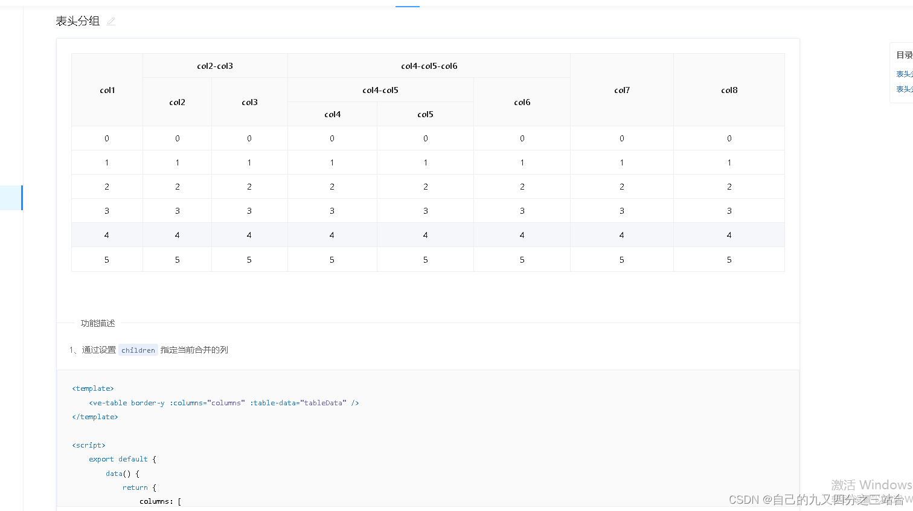The image size is (913, 511).
Task: Click the children inline code tag
Action: tap(138, 350)
